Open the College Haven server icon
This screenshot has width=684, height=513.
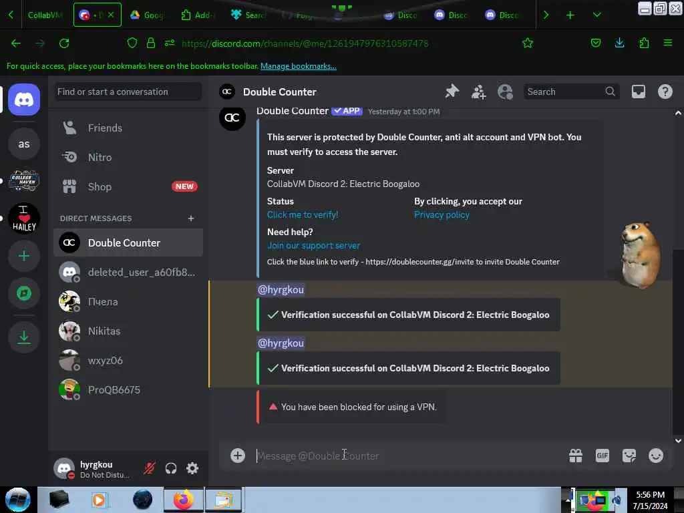click(24, 180)
